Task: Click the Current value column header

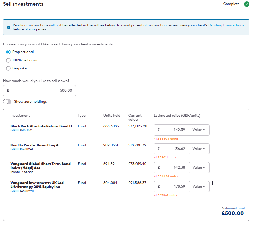Action: click(x=135, y=117)
